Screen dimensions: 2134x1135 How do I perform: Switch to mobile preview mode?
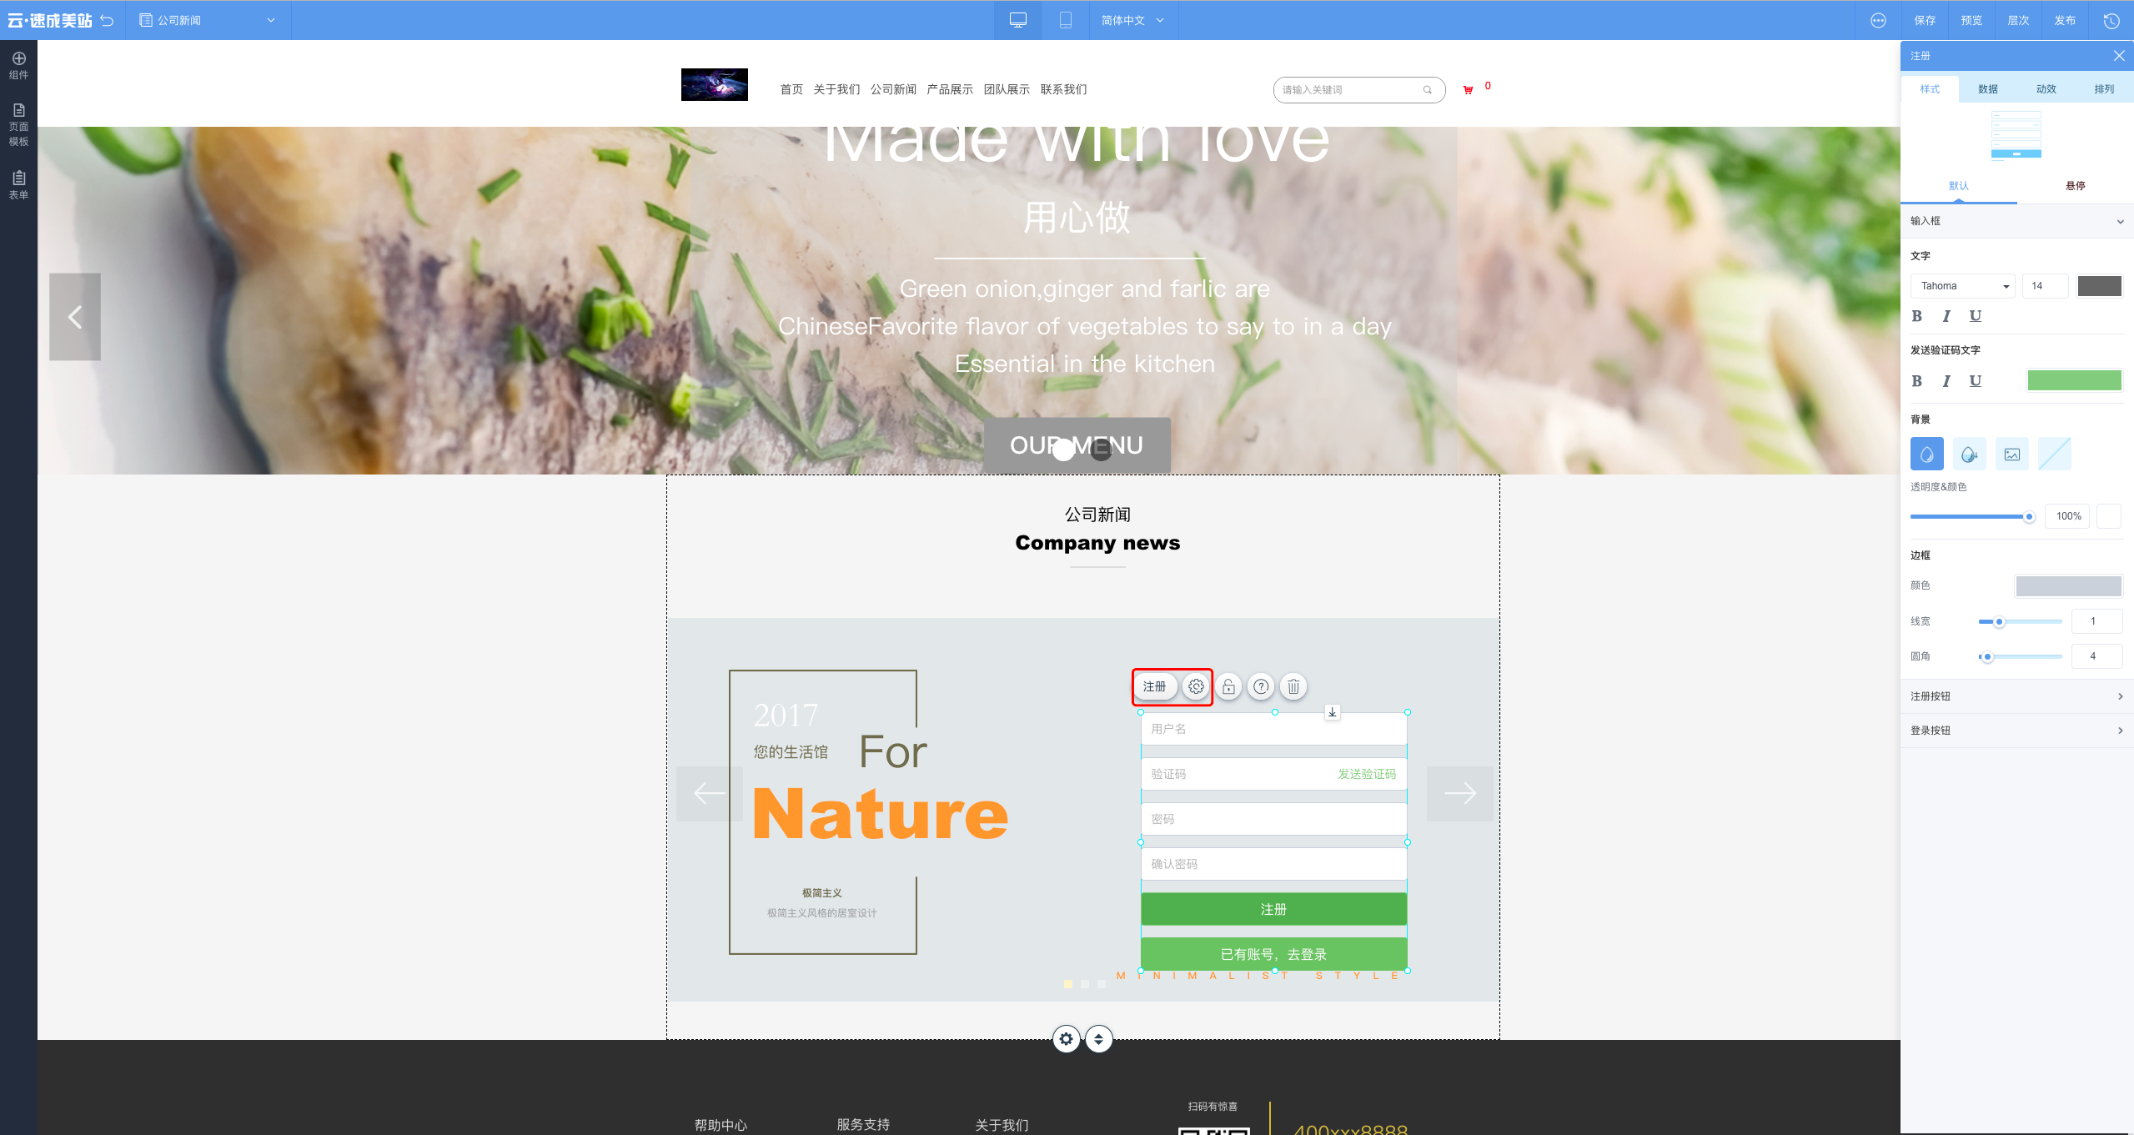coord(1065,20)
